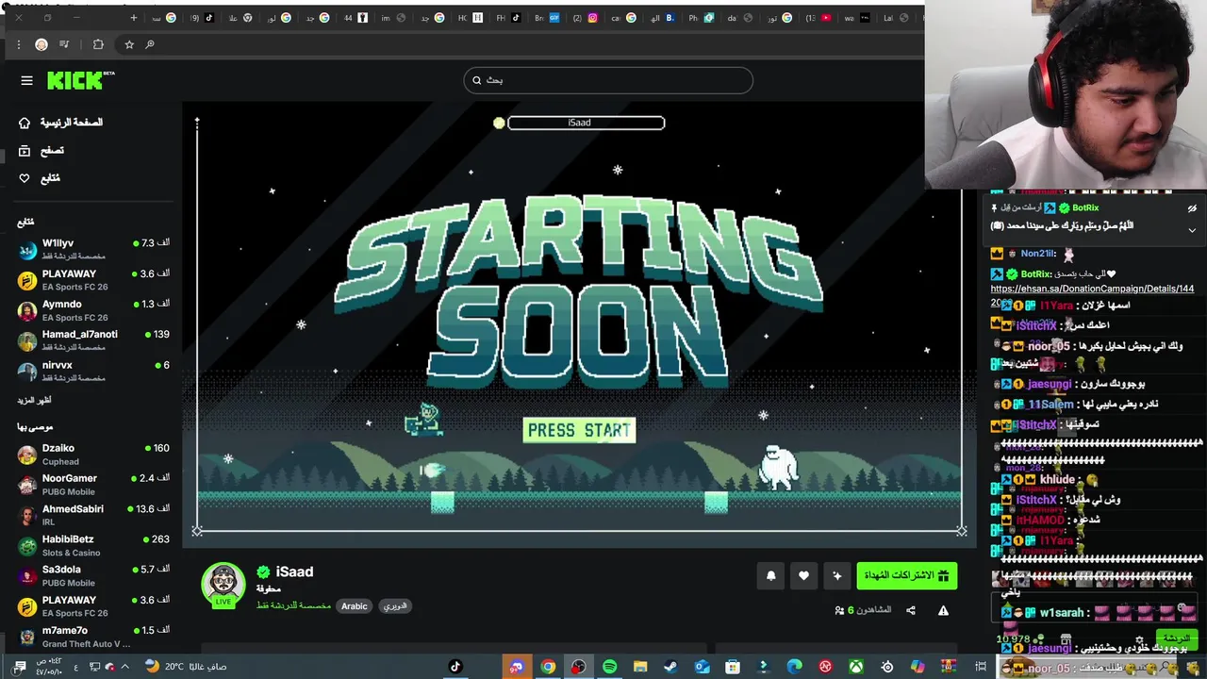This screenshot has width=1207, height=679.
Task: Toggle notification bell for iSaad
Action: 770,575
